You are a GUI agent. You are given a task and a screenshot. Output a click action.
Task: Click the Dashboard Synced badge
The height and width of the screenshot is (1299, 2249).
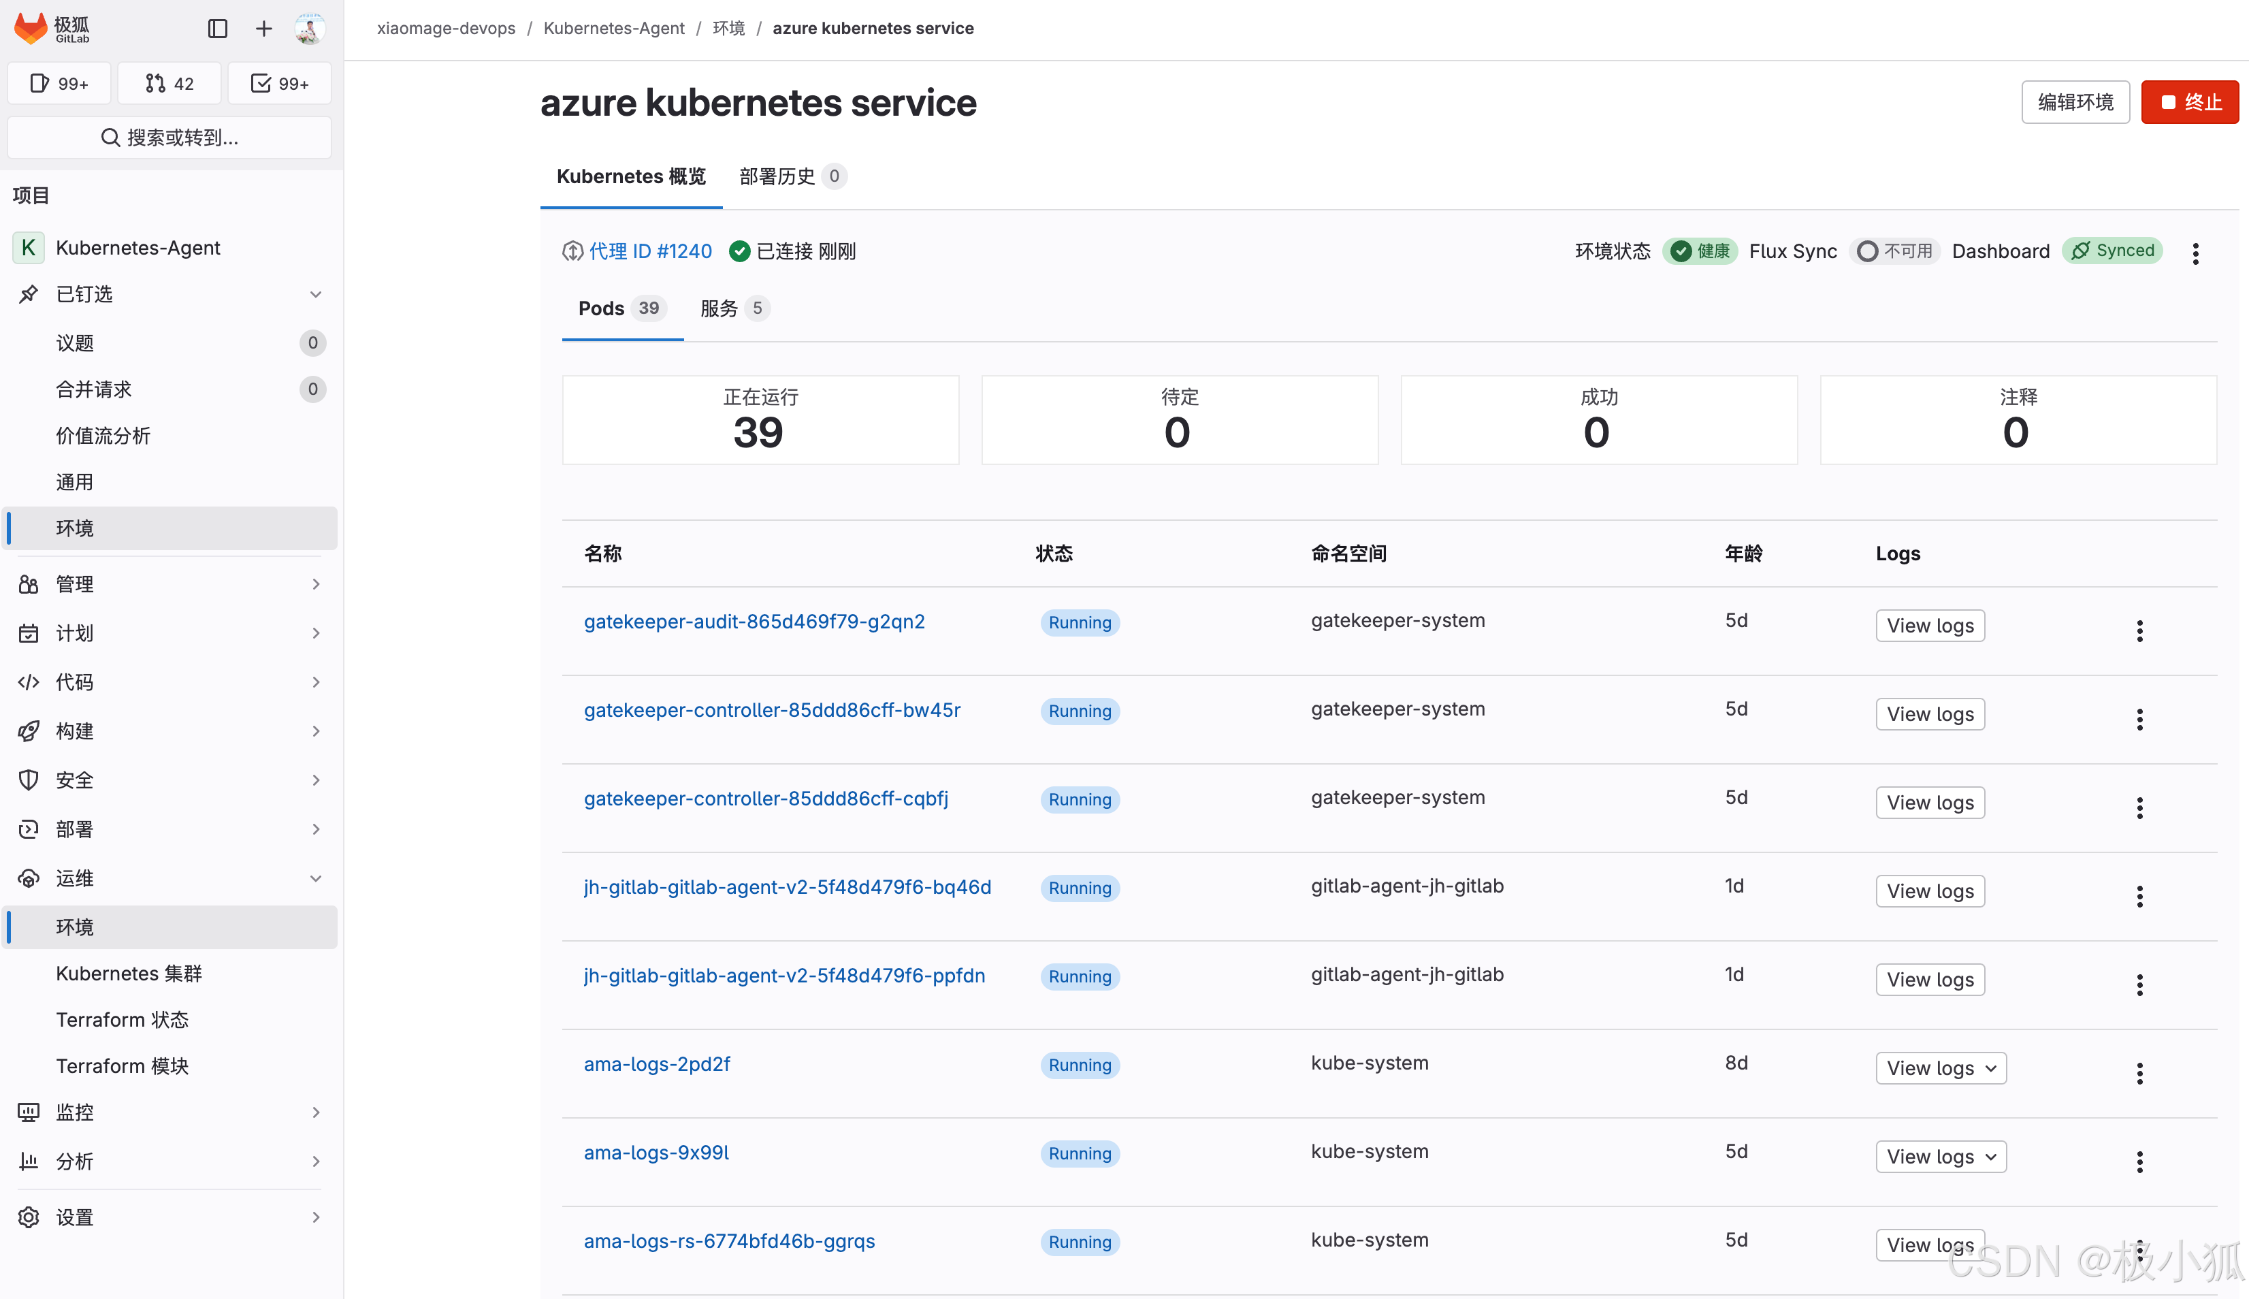pyautogui.click(x=2112, y=251)
